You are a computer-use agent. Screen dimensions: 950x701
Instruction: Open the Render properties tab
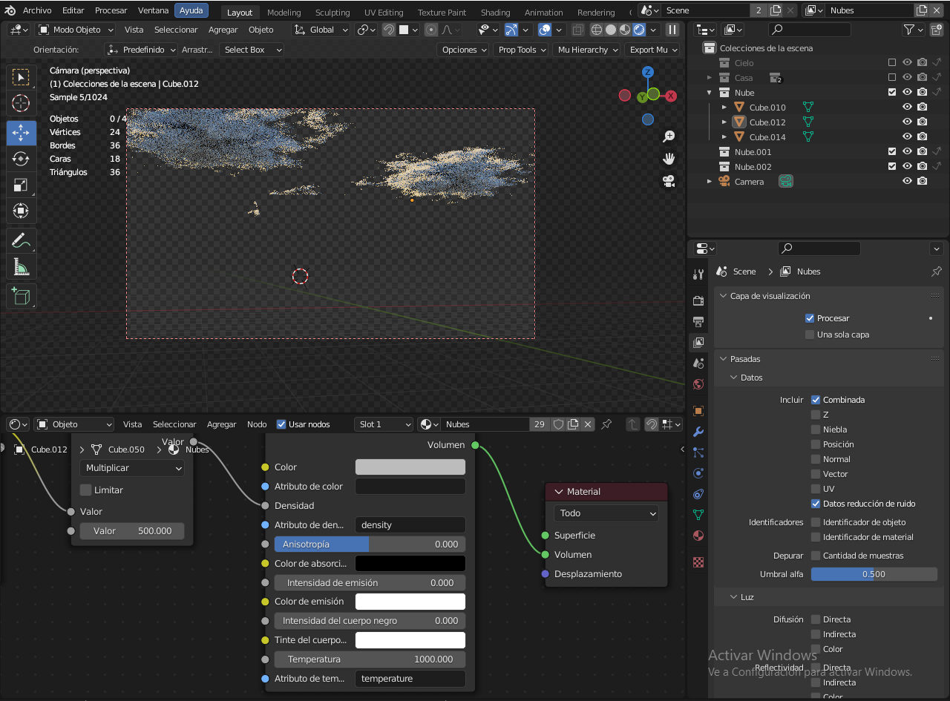pyautogui.click(x=698, y=300)
